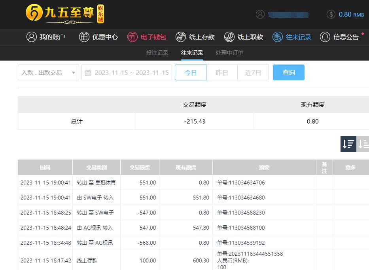Click the 九五至尊 logo
The width and height of the screenshot is (369, 270).
coord(64,14)
